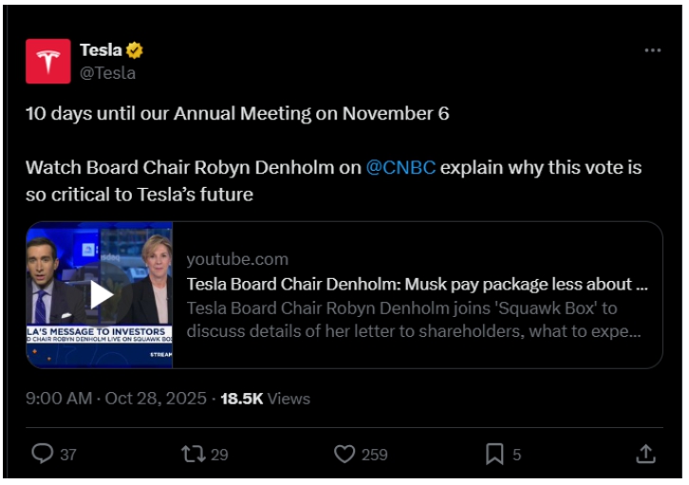The image size is (689, 485).
Task: Open the @Tesla handle profile
Action: [x=107, y=72]
